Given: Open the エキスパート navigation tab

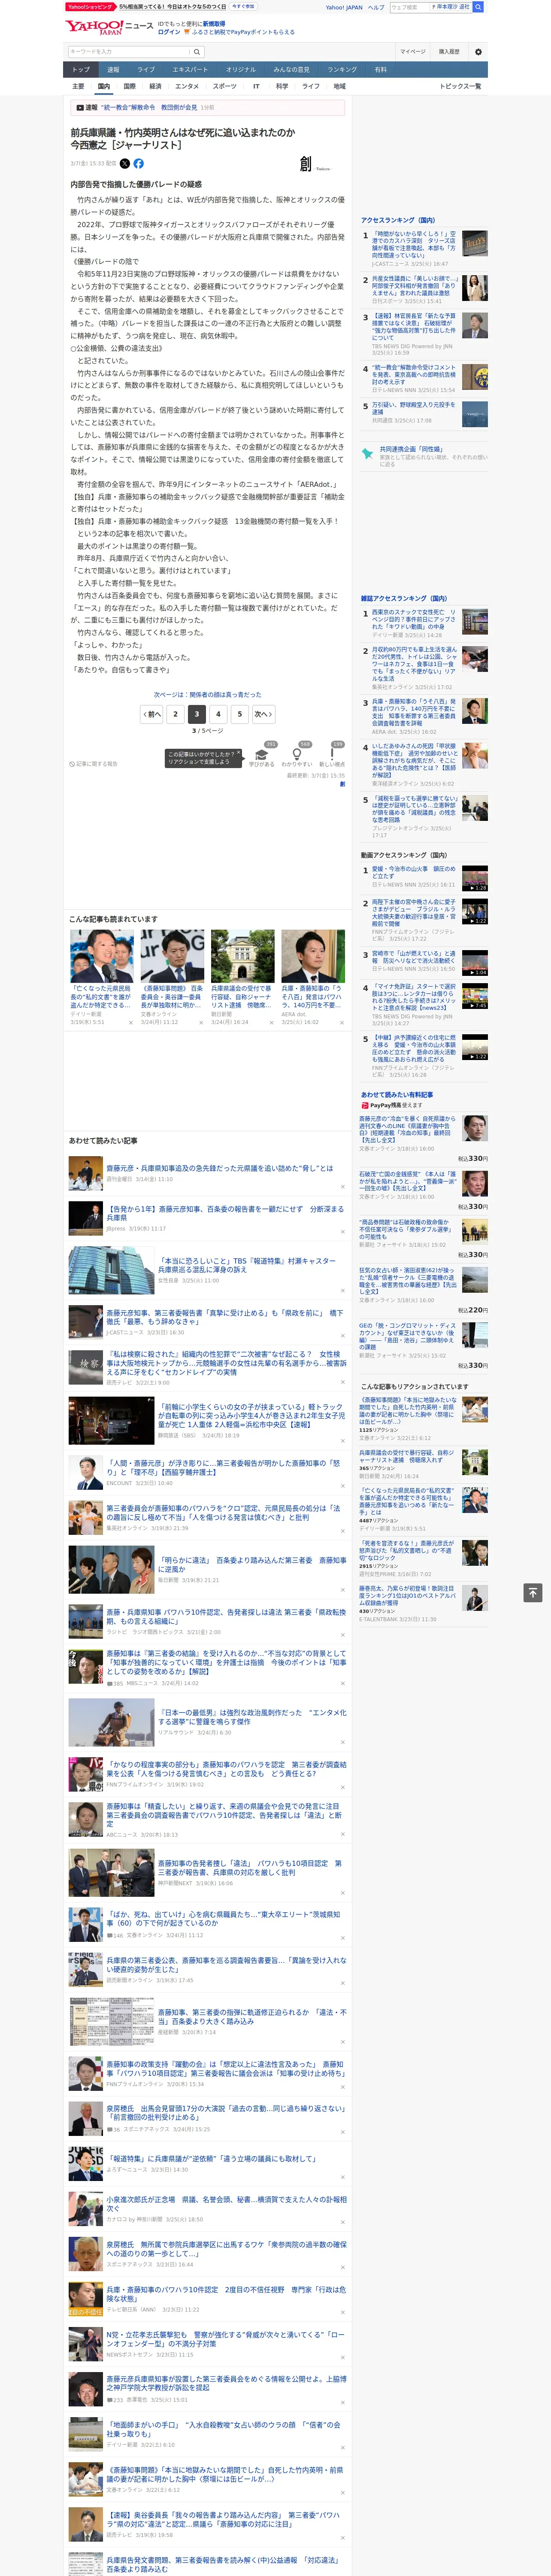Looking at the screenshot, I should pyautogui.click(x=190, y=70).
